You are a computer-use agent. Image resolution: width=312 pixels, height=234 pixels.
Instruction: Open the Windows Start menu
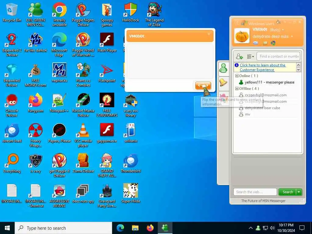point(7,228)
